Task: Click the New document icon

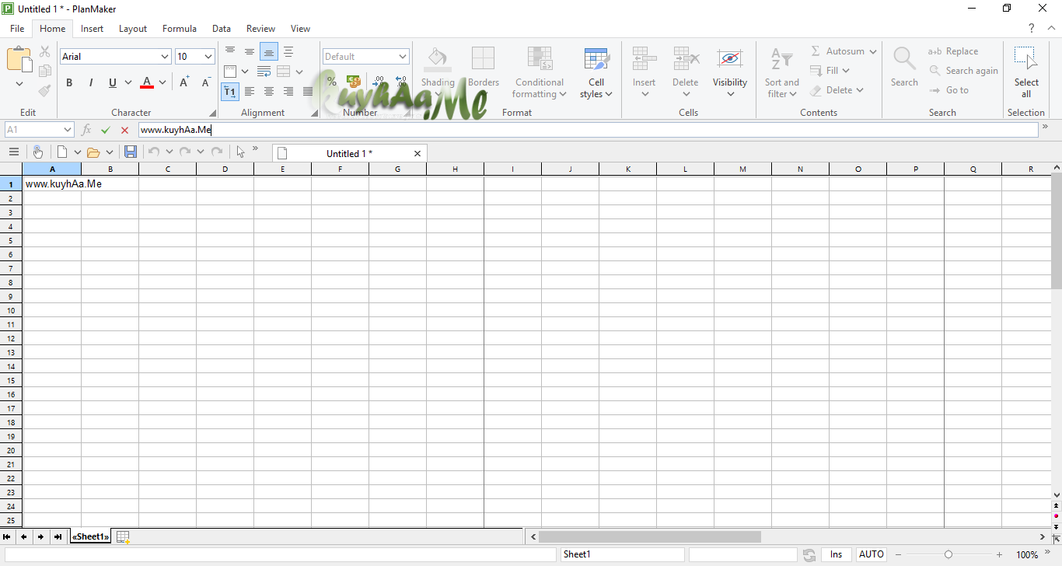Action: 62,152
